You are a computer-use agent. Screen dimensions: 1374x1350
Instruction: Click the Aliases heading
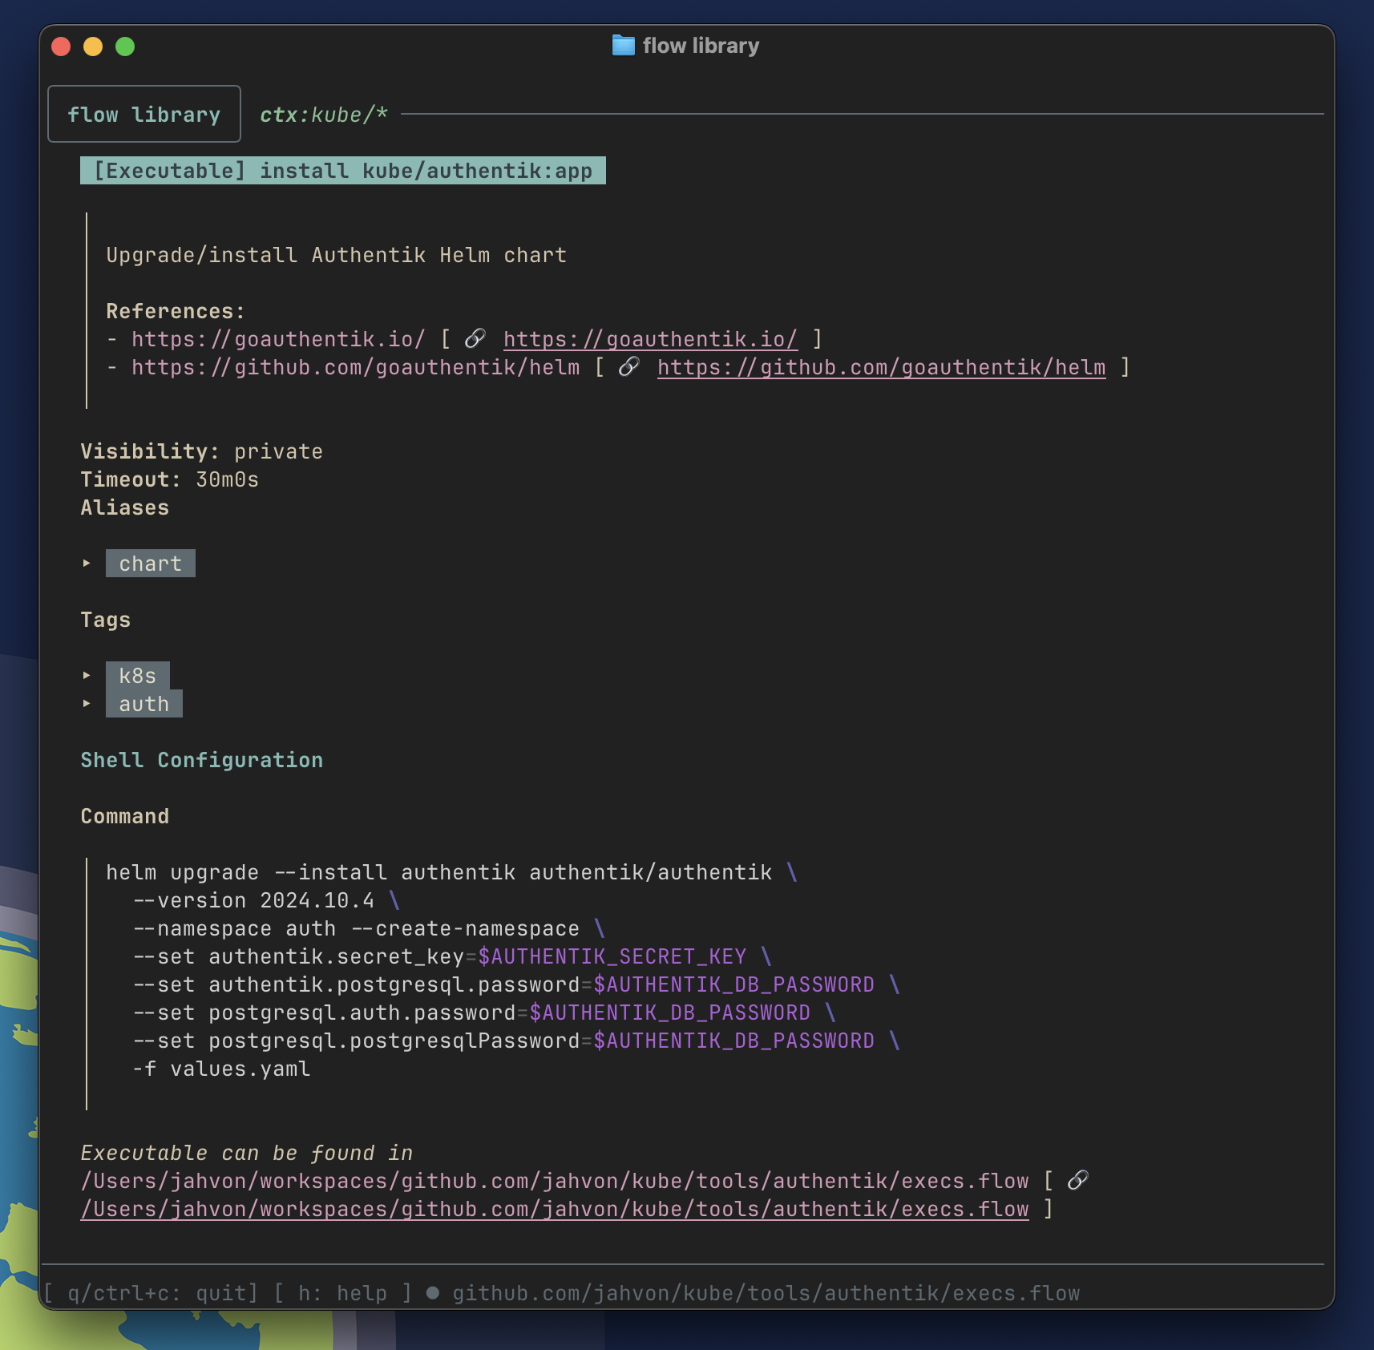point(125,507)
